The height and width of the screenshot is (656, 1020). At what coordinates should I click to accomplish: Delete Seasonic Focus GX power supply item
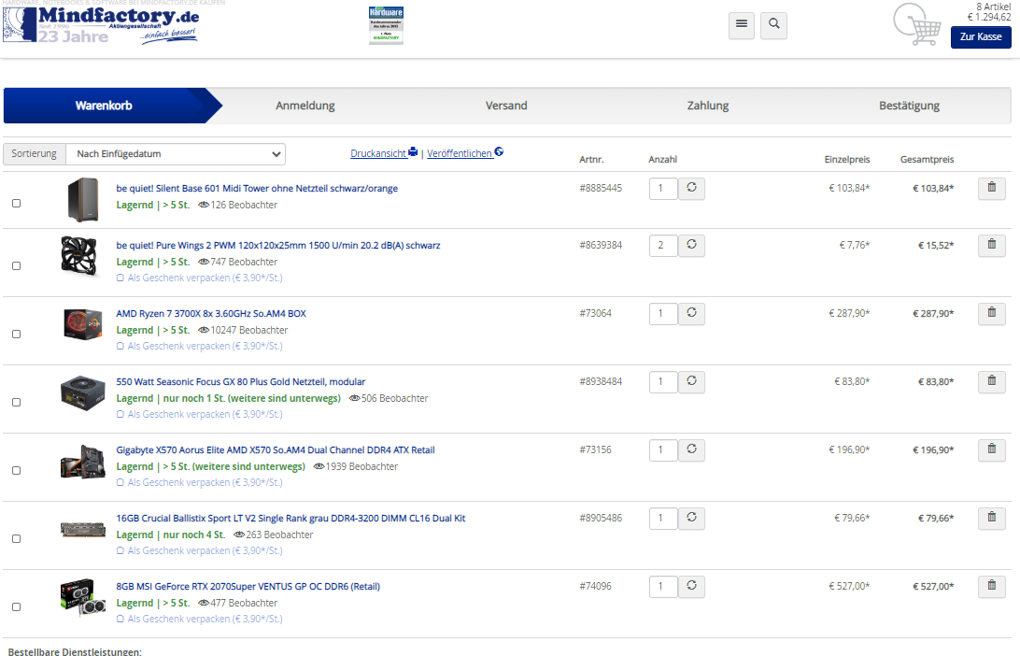coord(991,381)
